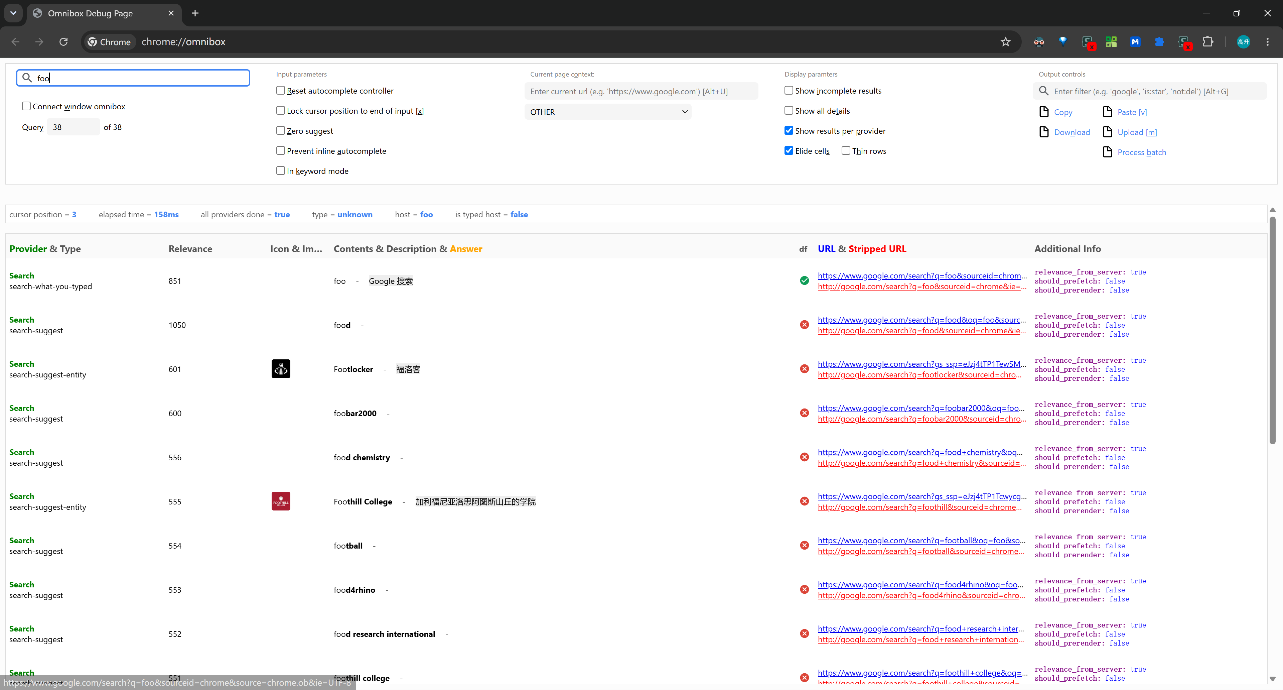Enable Connect window omnibox checkbox
Screen dimensions: 1283x690
click(26, 106)
